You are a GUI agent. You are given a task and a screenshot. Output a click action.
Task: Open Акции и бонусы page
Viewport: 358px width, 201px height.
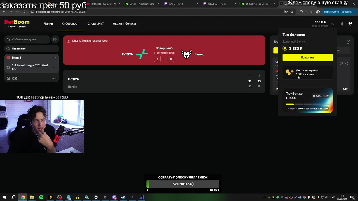pos(124,24)
